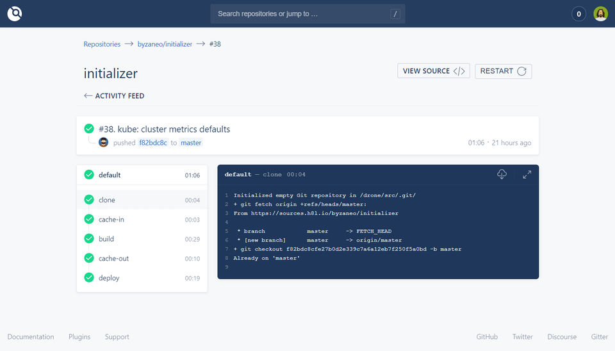
Task: Open Support footer link
Action: tap(117, 337)
